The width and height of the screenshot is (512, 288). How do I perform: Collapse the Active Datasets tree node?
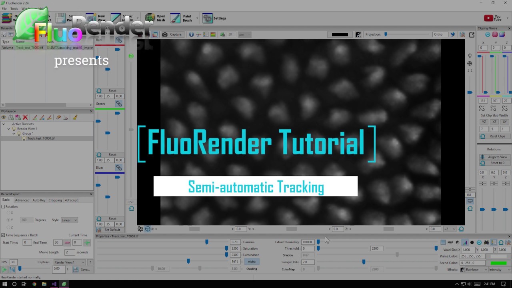[x=4, y=124]
